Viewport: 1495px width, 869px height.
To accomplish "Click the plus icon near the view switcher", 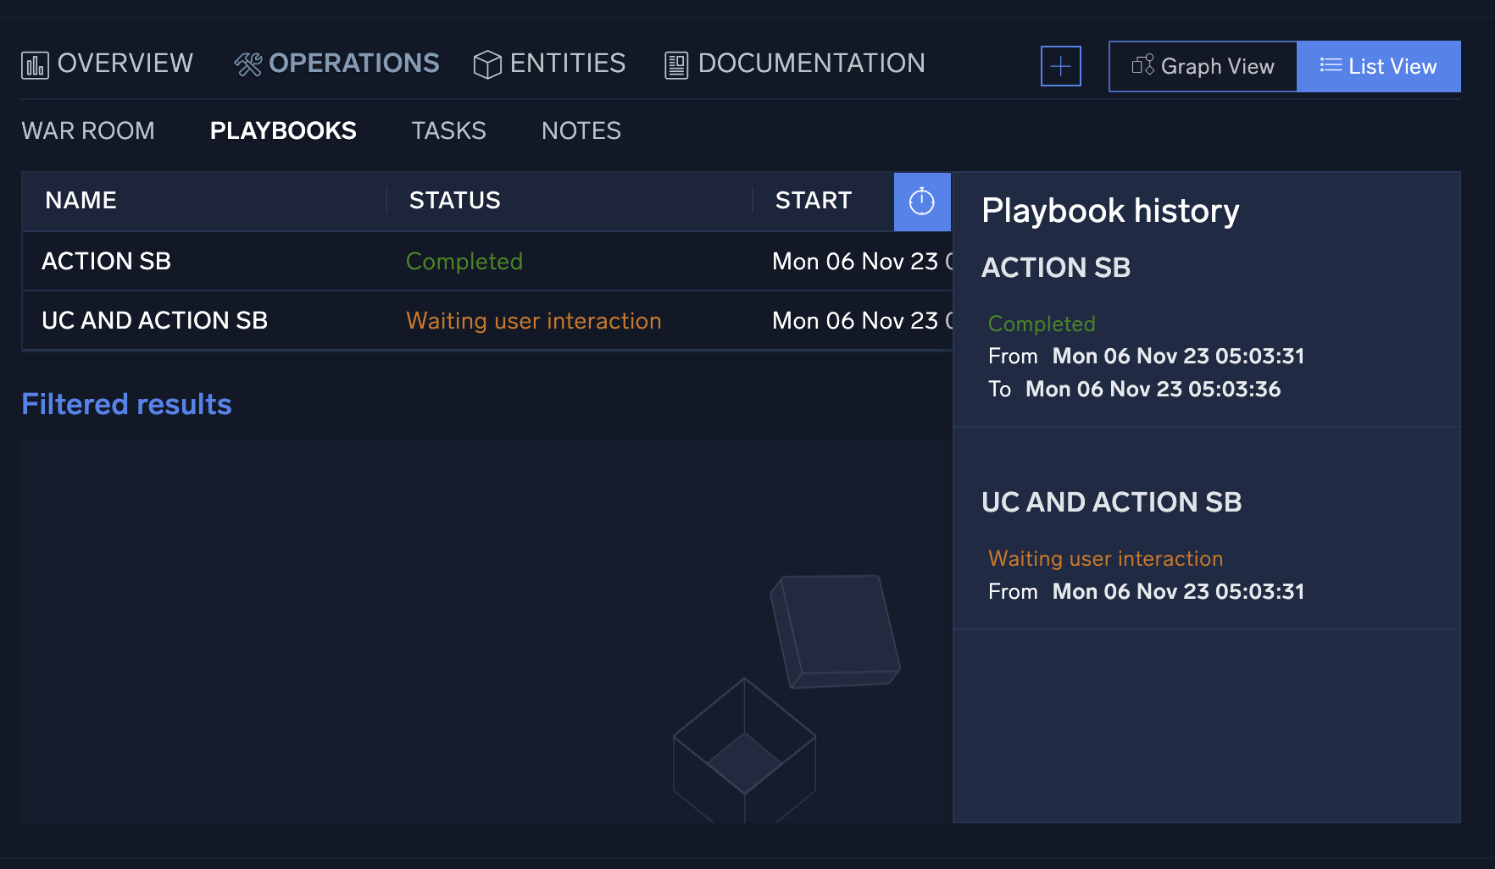I will (x=1060, y=65).
